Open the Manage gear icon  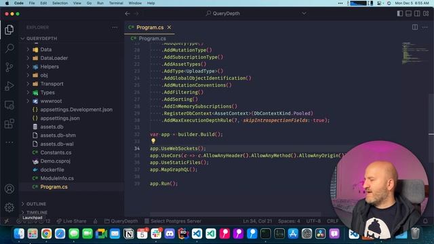pyautogui.click(x=9, y=207)
